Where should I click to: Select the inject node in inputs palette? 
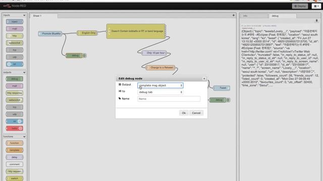(x=15, y=22)
